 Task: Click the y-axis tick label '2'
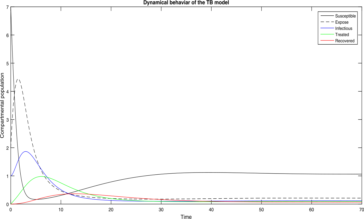8,148
